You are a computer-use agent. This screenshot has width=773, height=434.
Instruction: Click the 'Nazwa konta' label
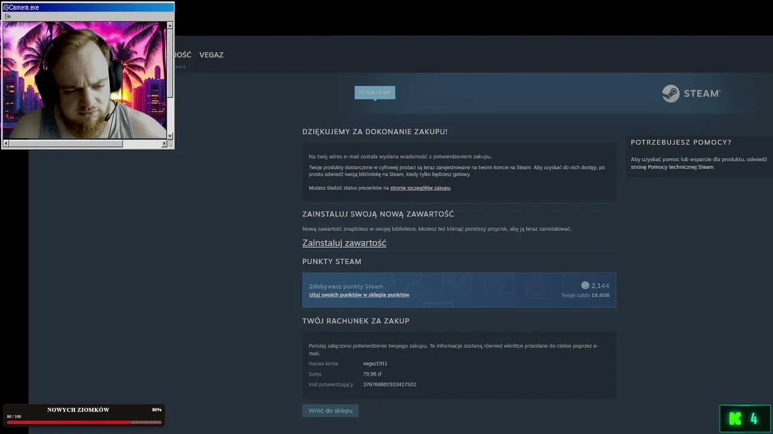323,363
